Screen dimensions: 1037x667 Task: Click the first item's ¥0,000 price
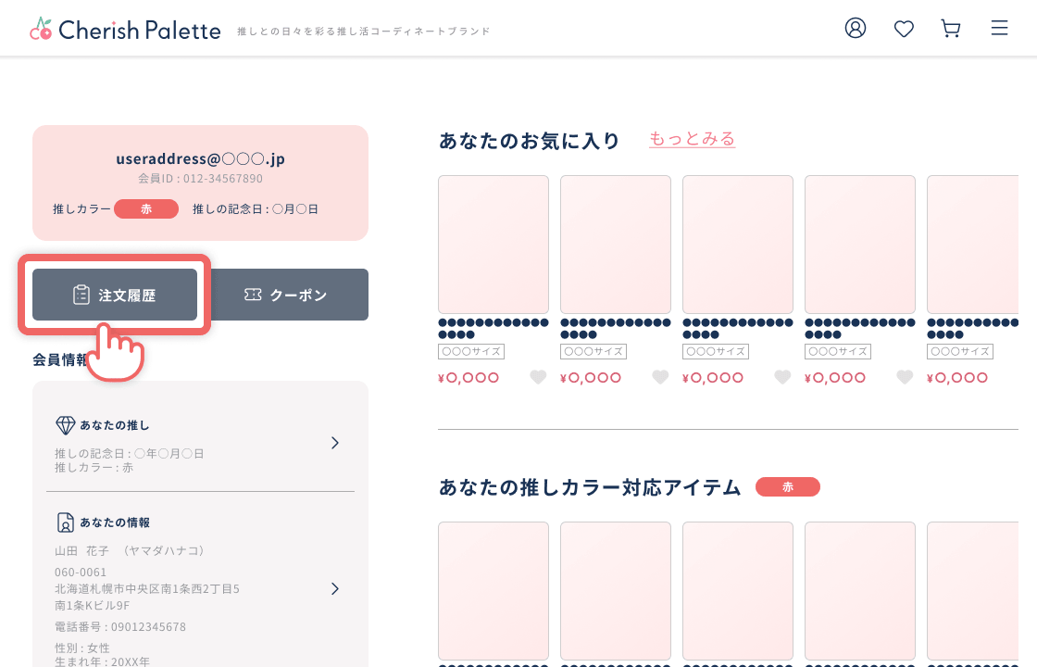pos(469,378)
